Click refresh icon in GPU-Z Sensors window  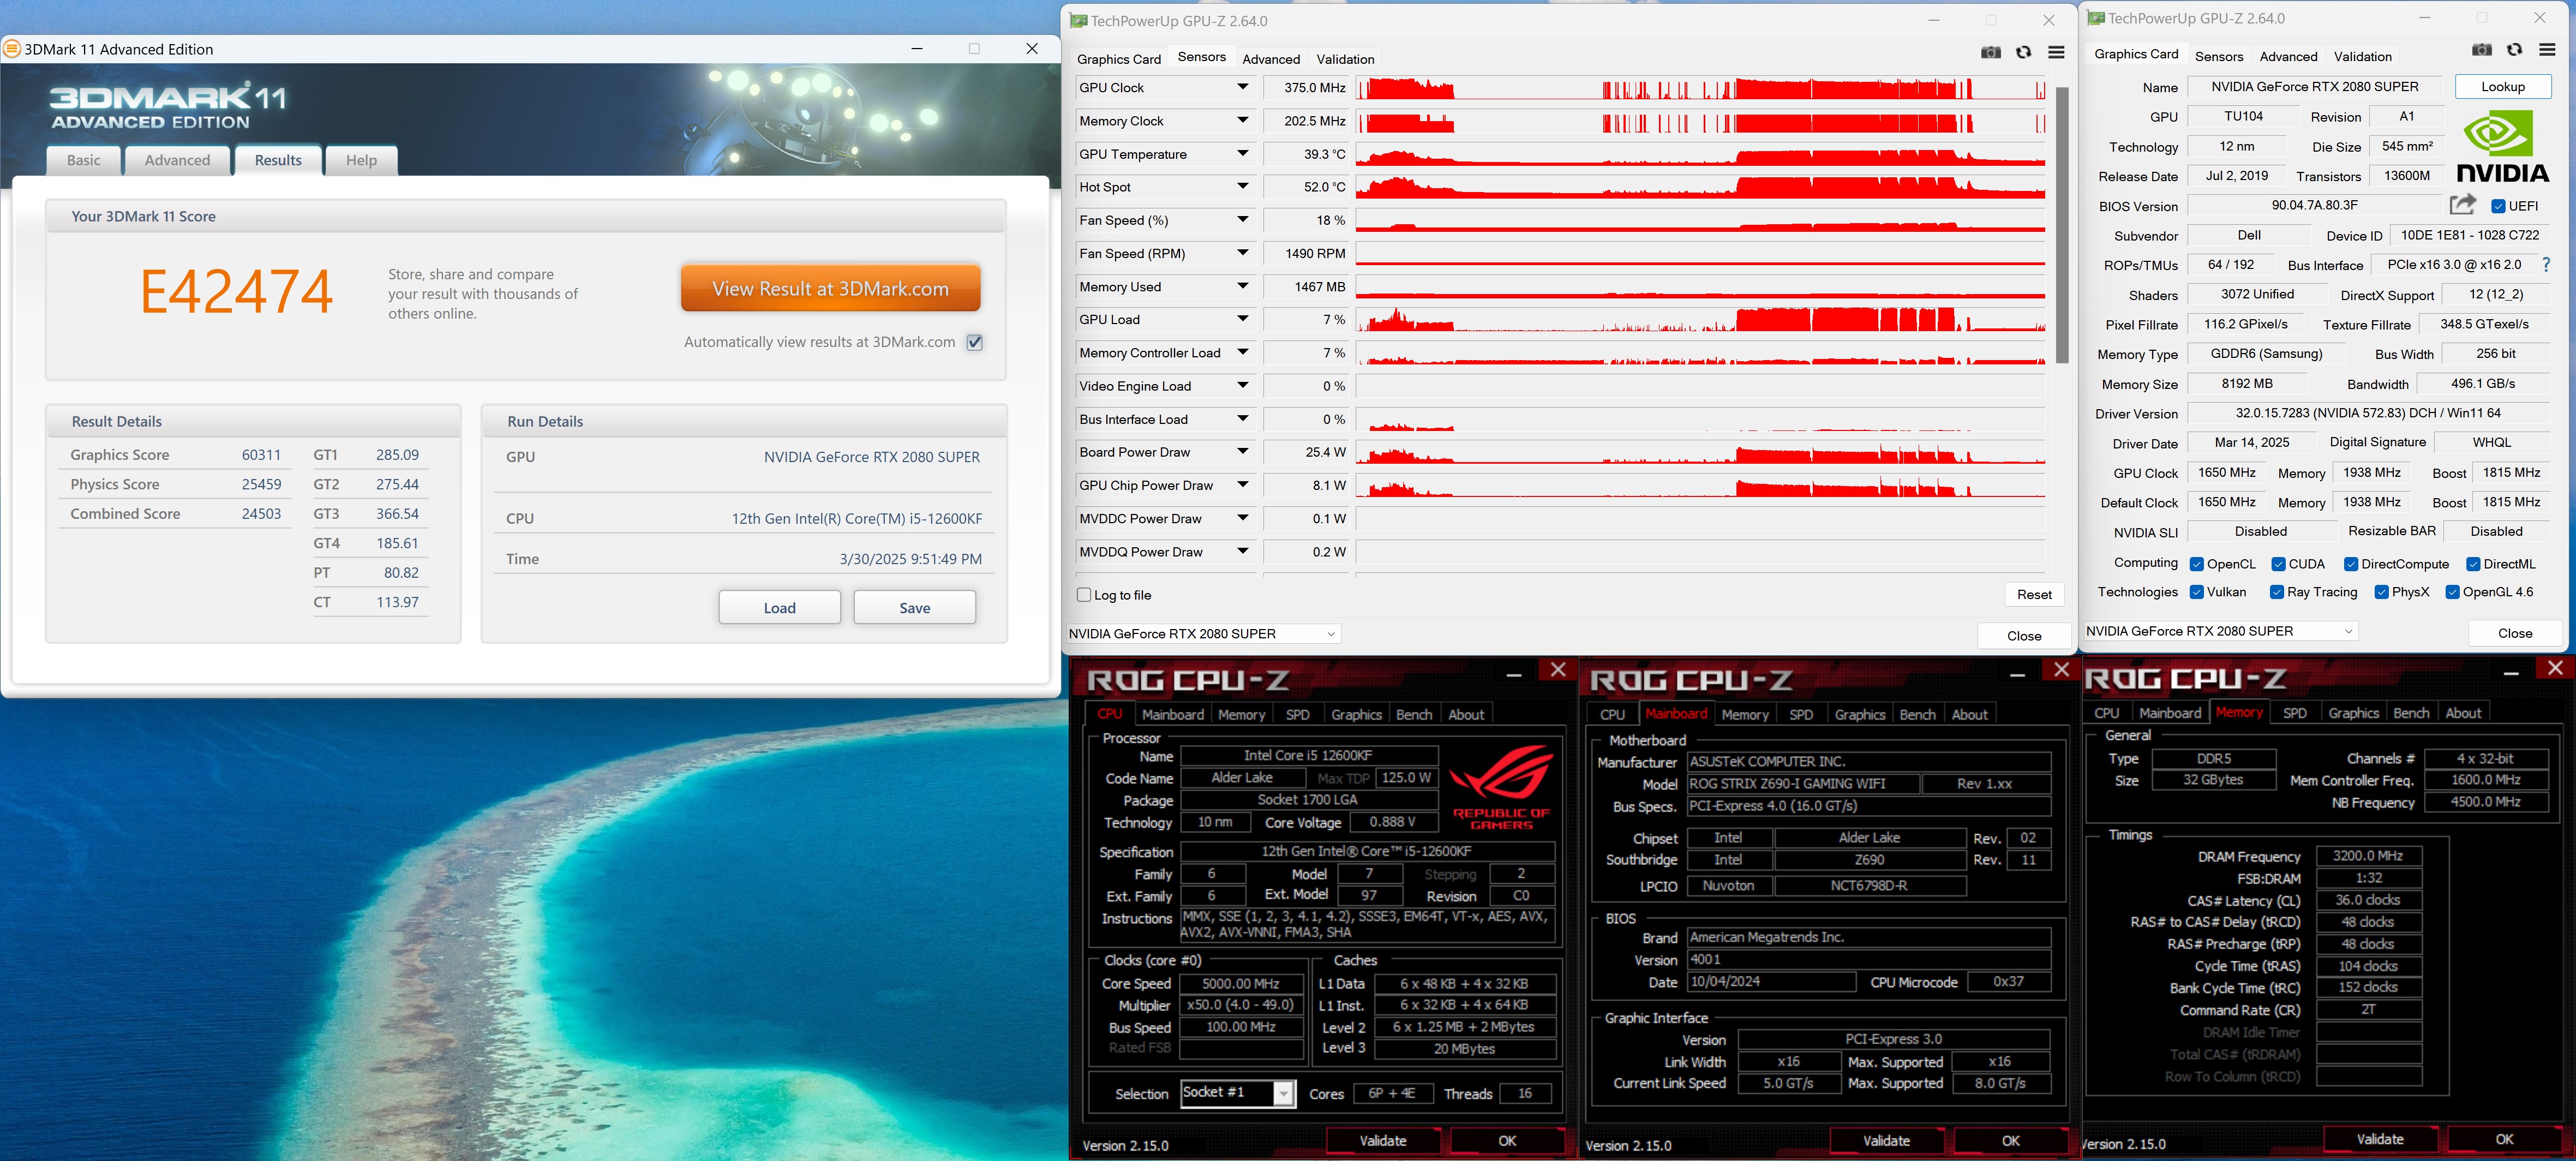tap(2023, 53)
